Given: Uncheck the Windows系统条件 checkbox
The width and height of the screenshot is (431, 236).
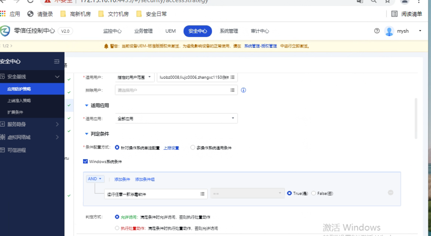Looking at the screenshot, I should [85, 161].
